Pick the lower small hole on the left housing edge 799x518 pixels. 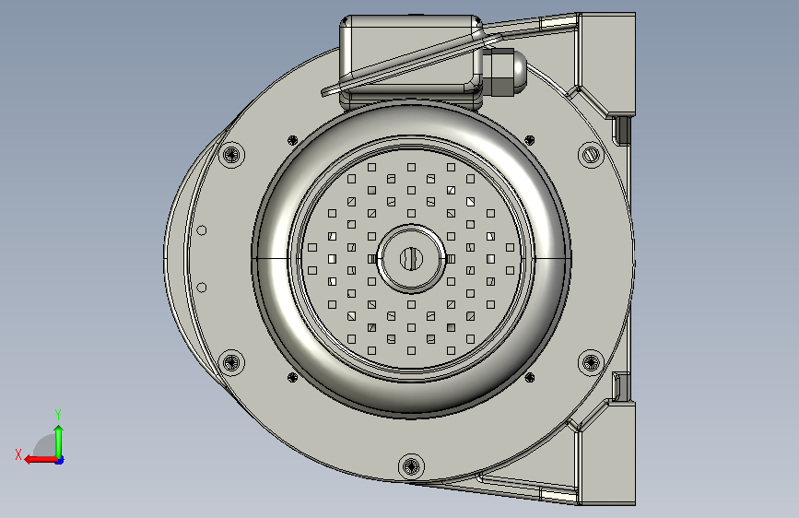202,288
